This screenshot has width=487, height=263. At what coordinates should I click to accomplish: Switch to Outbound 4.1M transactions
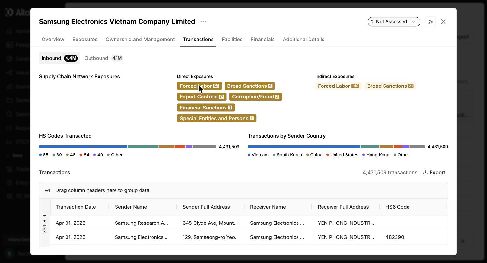pyautogui.click(x=103, y=58)
